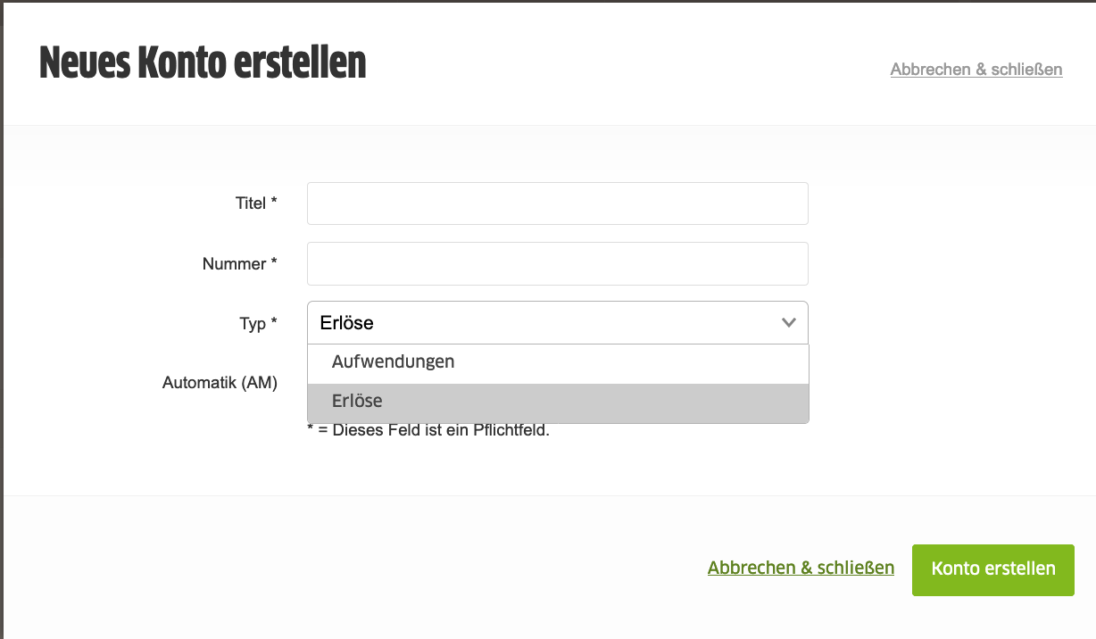
Task: Focus the Nummer text field
Action: [x=558, y=263]
